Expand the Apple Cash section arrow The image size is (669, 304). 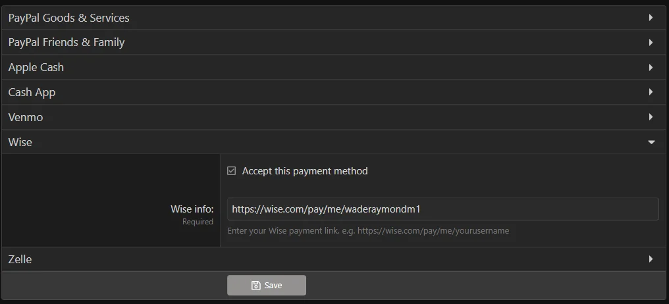tap(651, 67)
